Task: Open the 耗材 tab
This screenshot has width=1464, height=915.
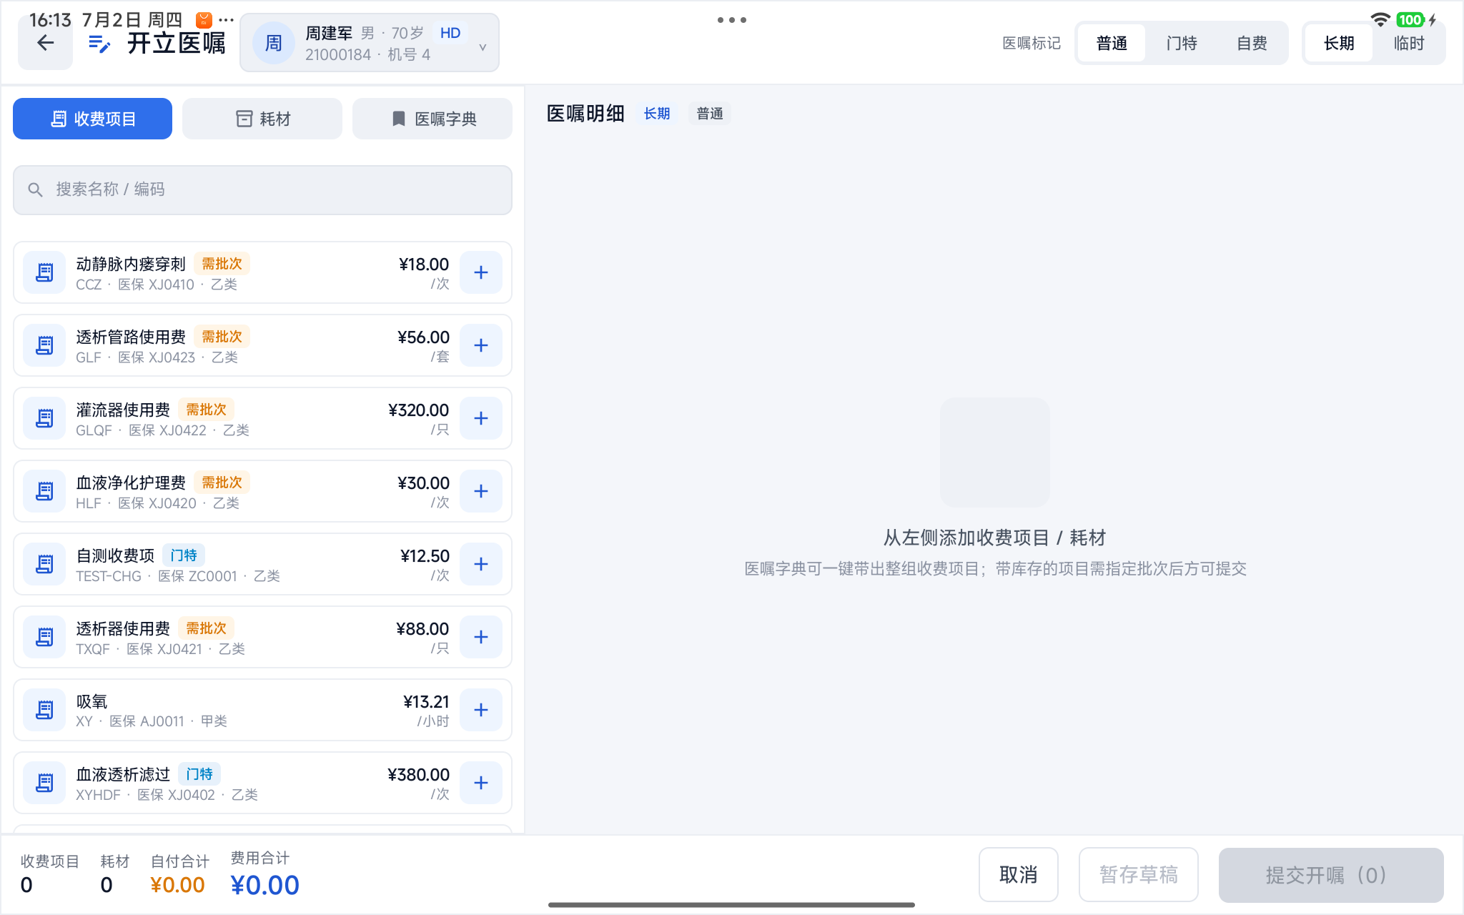Action: point(262,119)
